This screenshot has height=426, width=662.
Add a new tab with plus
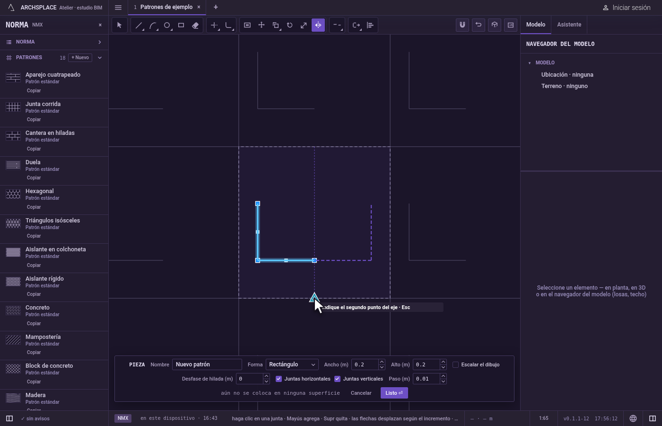pyautogui.click(x=216, y=7)
